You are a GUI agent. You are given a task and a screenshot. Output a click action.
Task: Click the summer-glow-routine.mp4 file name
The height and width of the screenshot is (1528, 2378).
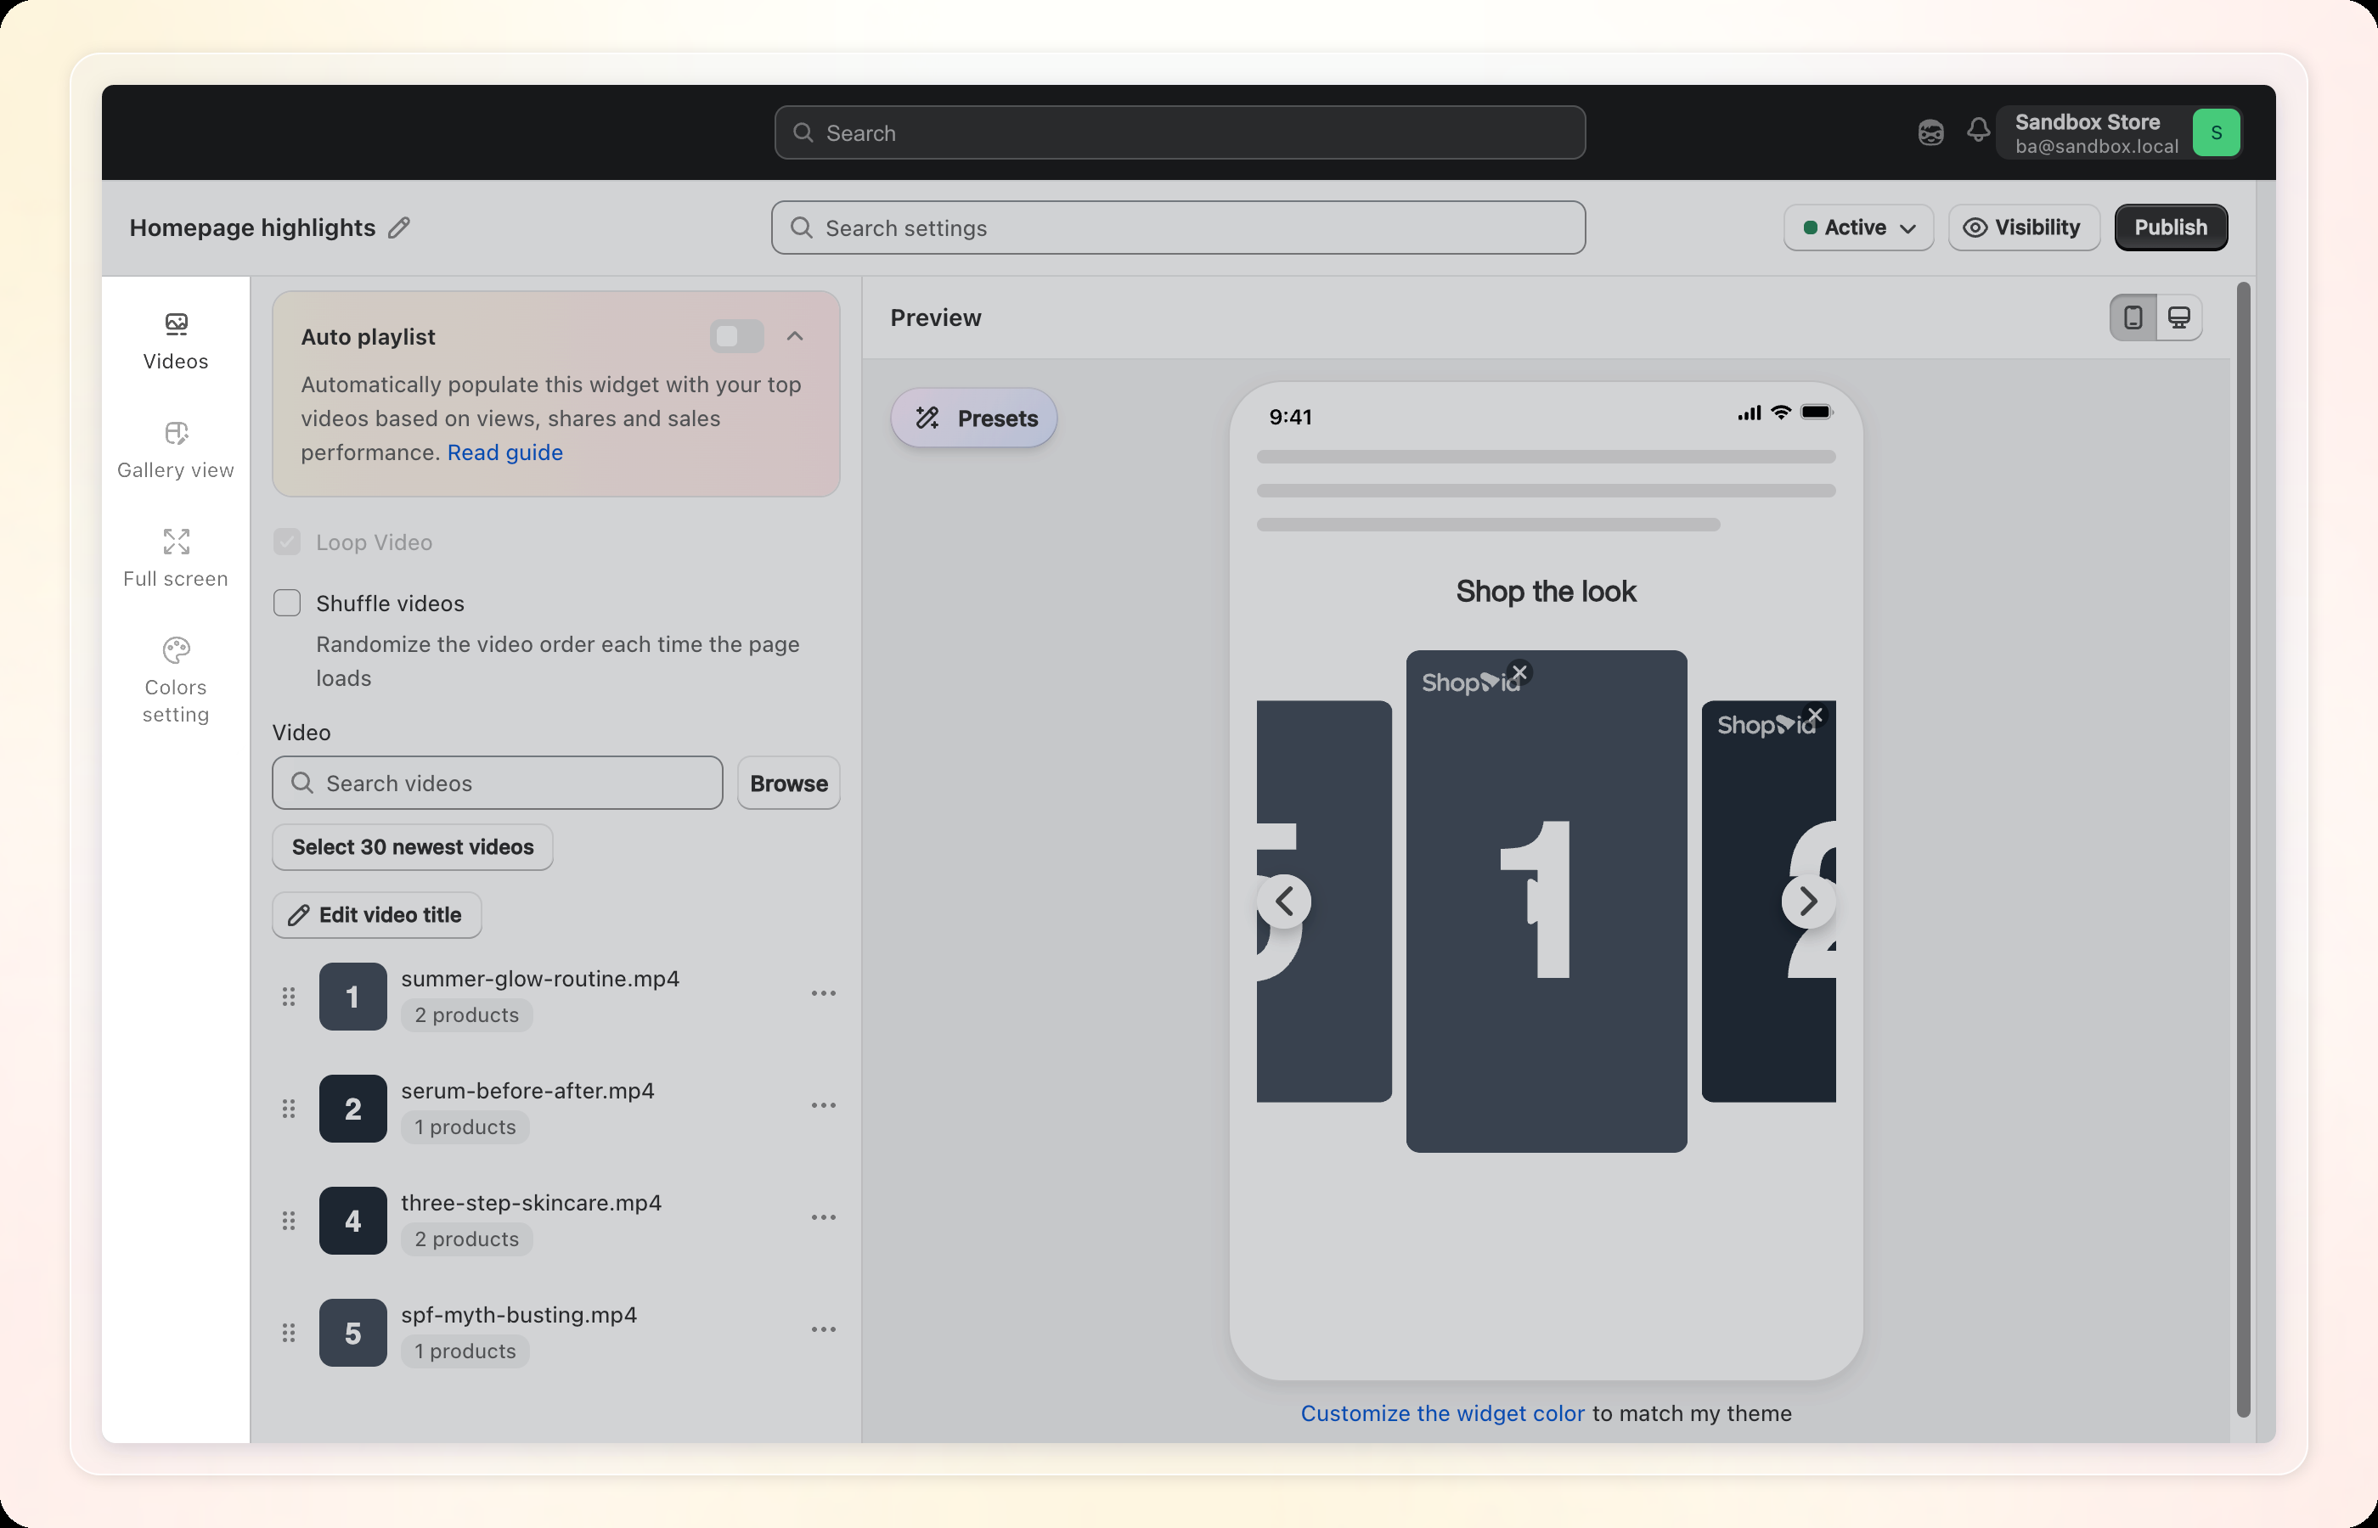click(x=540, y=978)
